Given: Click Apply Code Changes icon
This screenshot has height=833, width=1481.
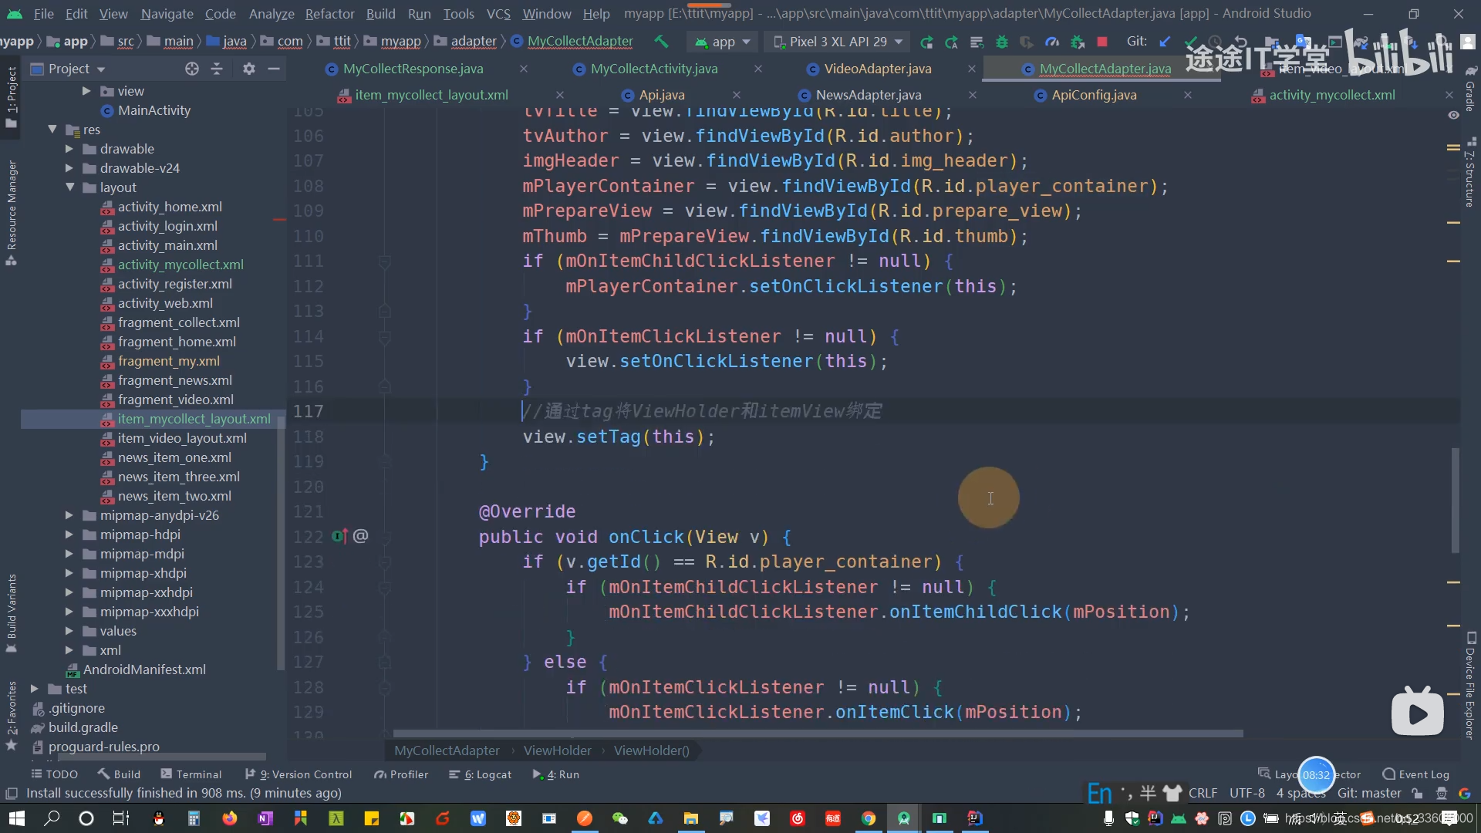Looking at the screenshot, I should tap(977, 42).
